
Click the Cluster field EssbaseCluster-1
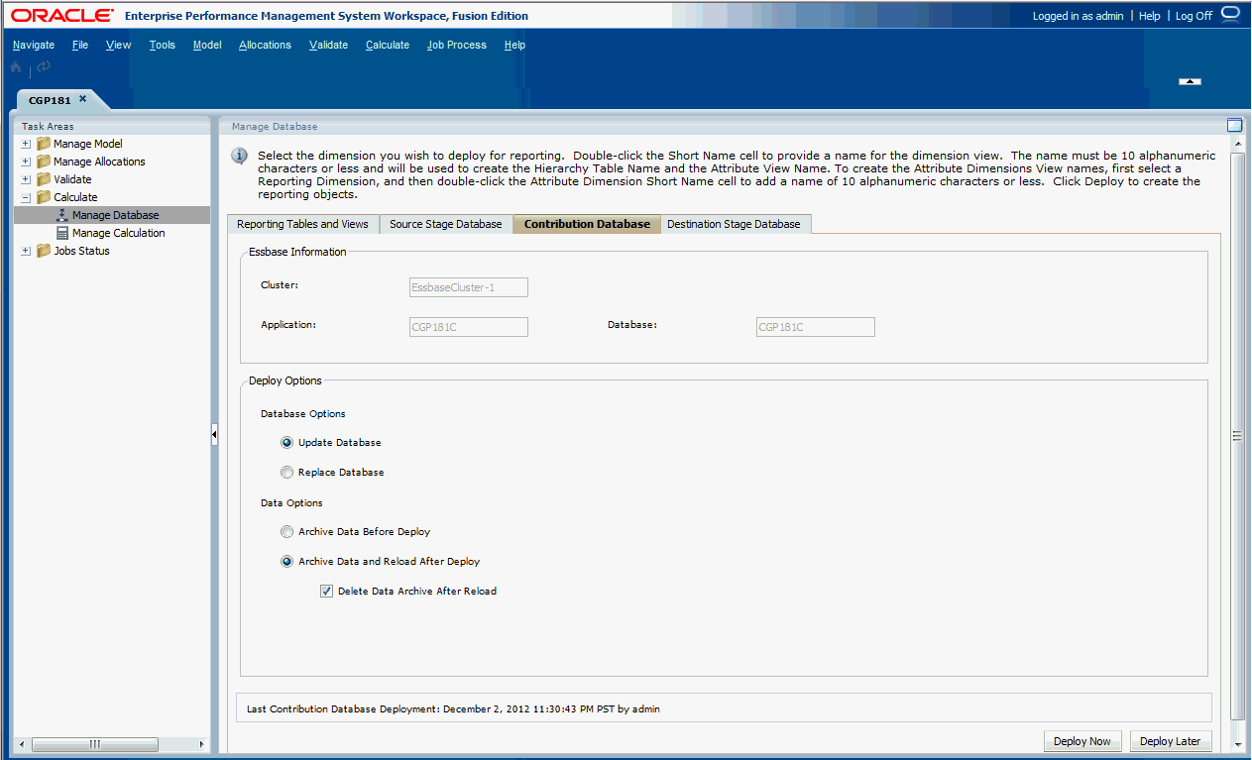(x=469, y=287)
